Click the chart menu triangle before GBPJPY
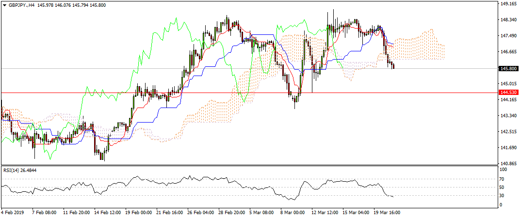520x218 pixels. point(5,5)
